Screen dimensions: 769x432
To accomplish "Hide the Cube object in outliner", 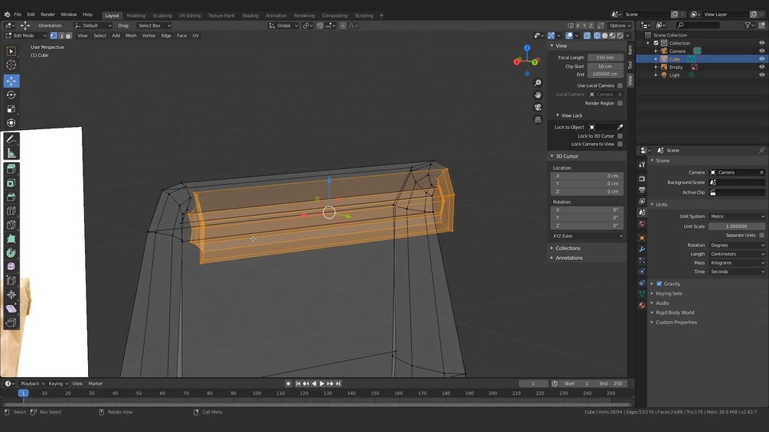I will 761,59.
